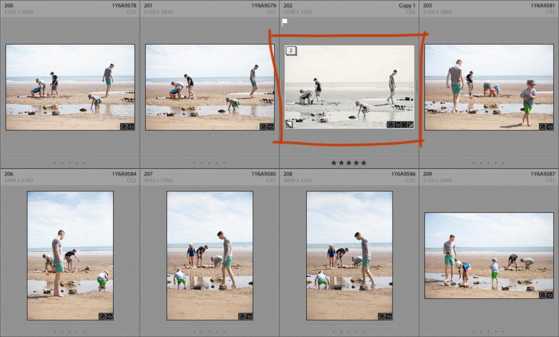
Task: Click the stack handle on left edge of photo 202
Action: click(283, 87)
